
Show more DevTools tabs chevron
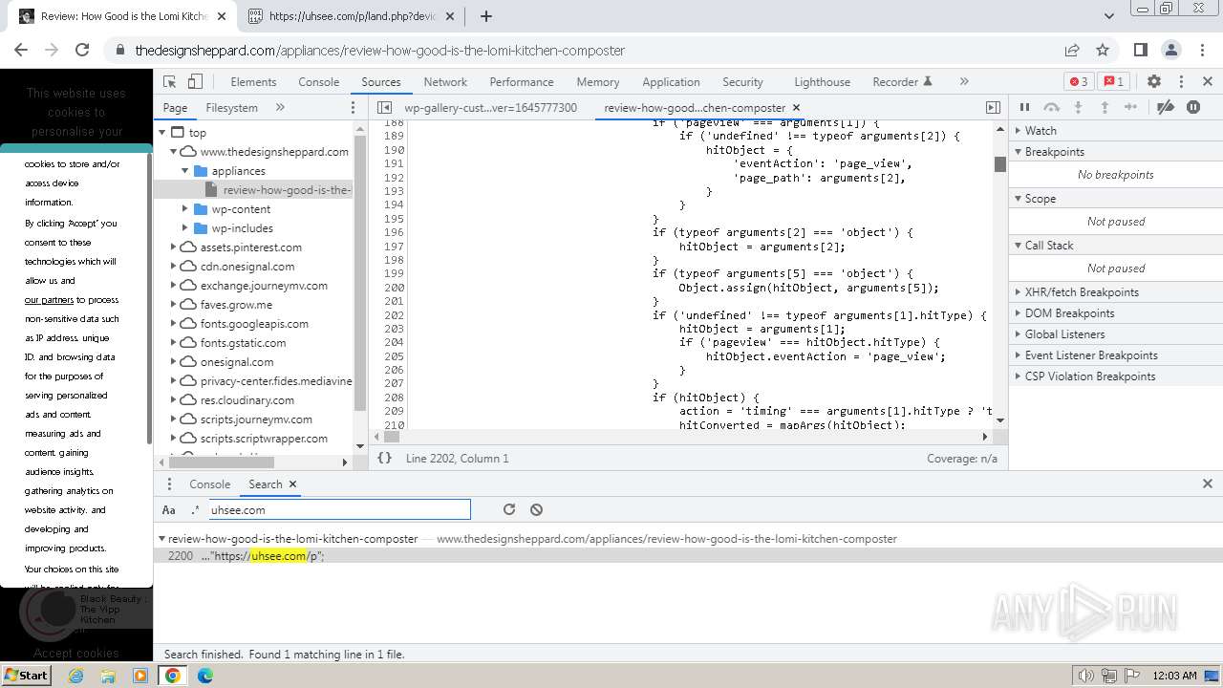point(964,82)
